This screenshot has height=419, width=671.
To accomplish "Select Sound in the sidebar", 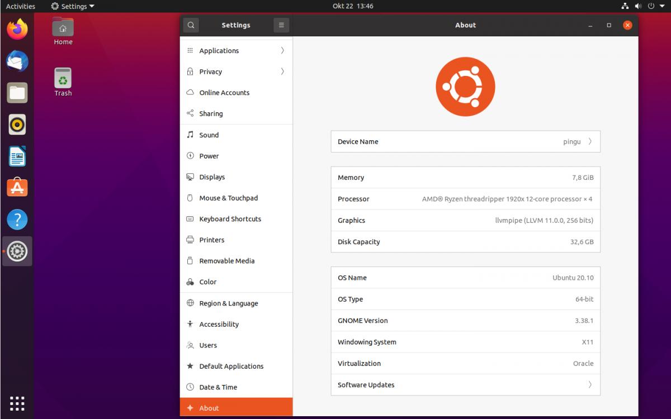I will click(209, 135).
